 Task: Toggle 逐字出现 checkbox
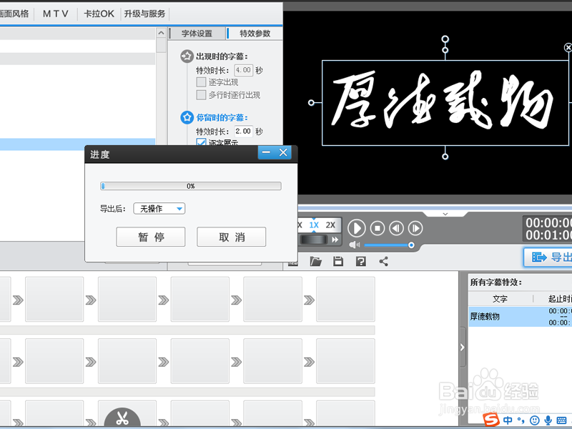pyautogui.click(x=201, y=82)
